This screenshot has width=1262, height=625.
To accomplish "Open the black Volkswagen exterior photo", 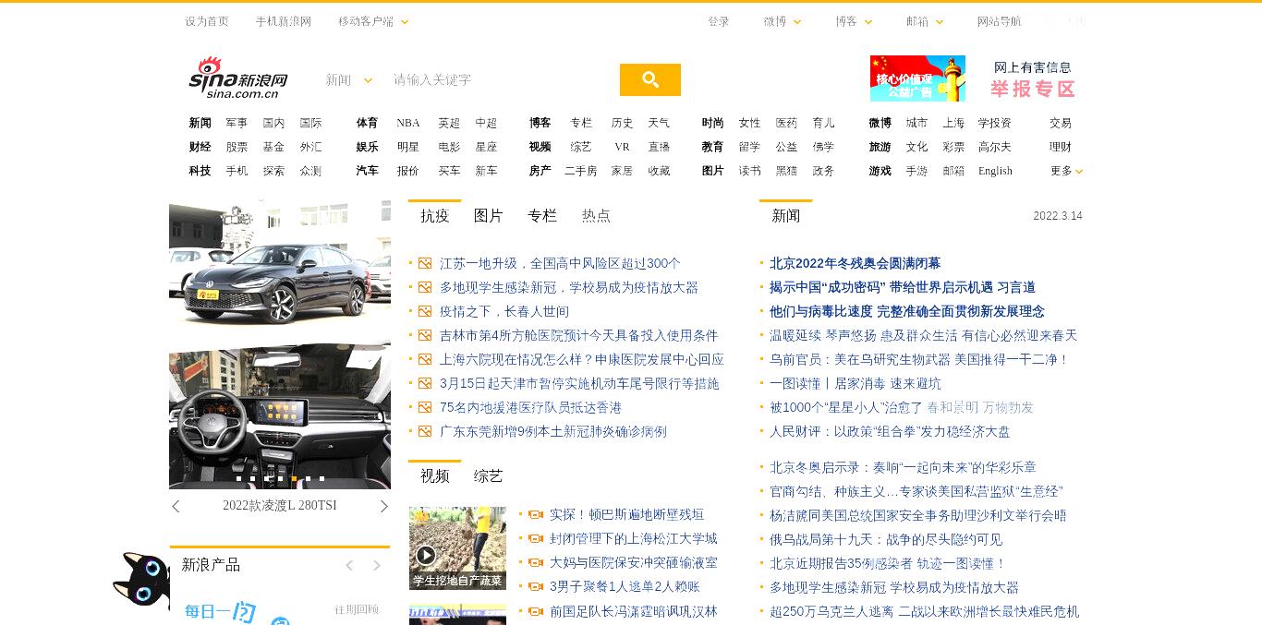I will click(x=280, y=261).
